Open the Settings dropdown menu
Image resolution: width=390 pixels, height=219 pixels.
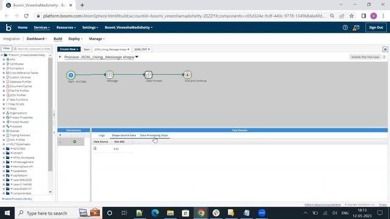click(x=90, y=27)
